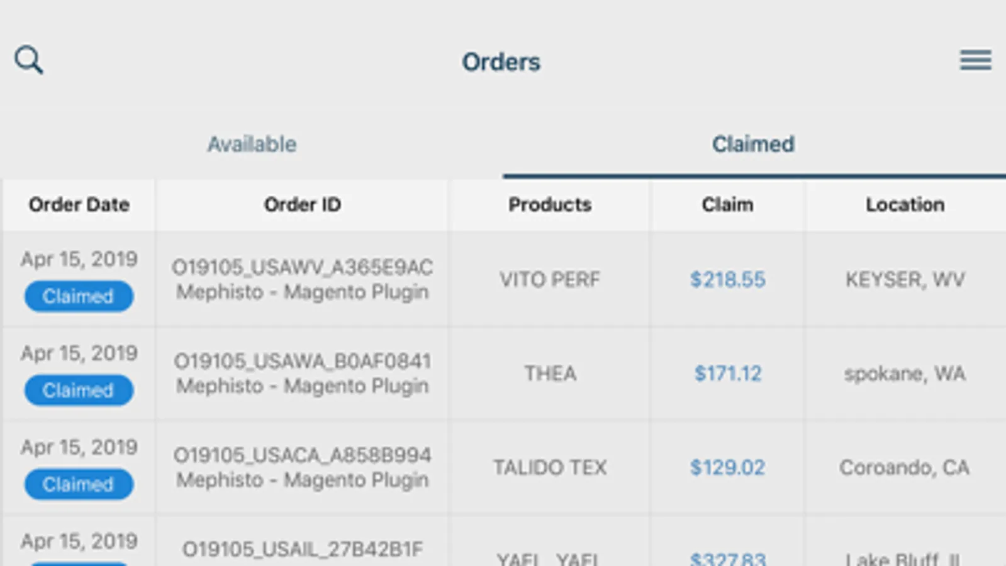The height and width of the screenshot is (566, 1006).
Task: Open the $129.02 claim amount link
Action: (727, 467)
